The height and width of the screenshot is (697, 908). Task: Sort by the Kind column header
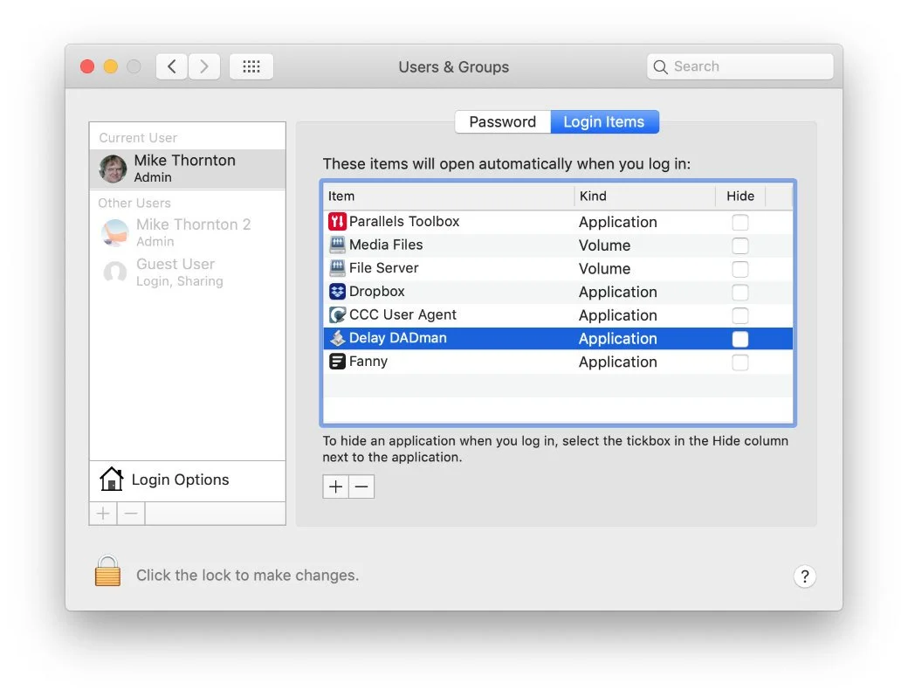tap(645, 197)
